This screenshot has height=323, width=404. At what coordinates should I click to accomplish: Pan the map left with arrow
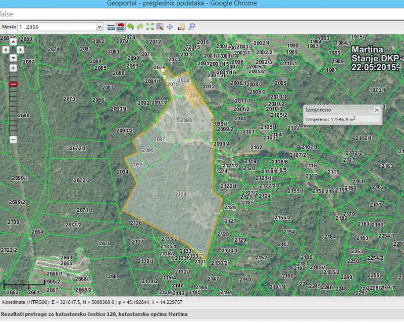6,50
